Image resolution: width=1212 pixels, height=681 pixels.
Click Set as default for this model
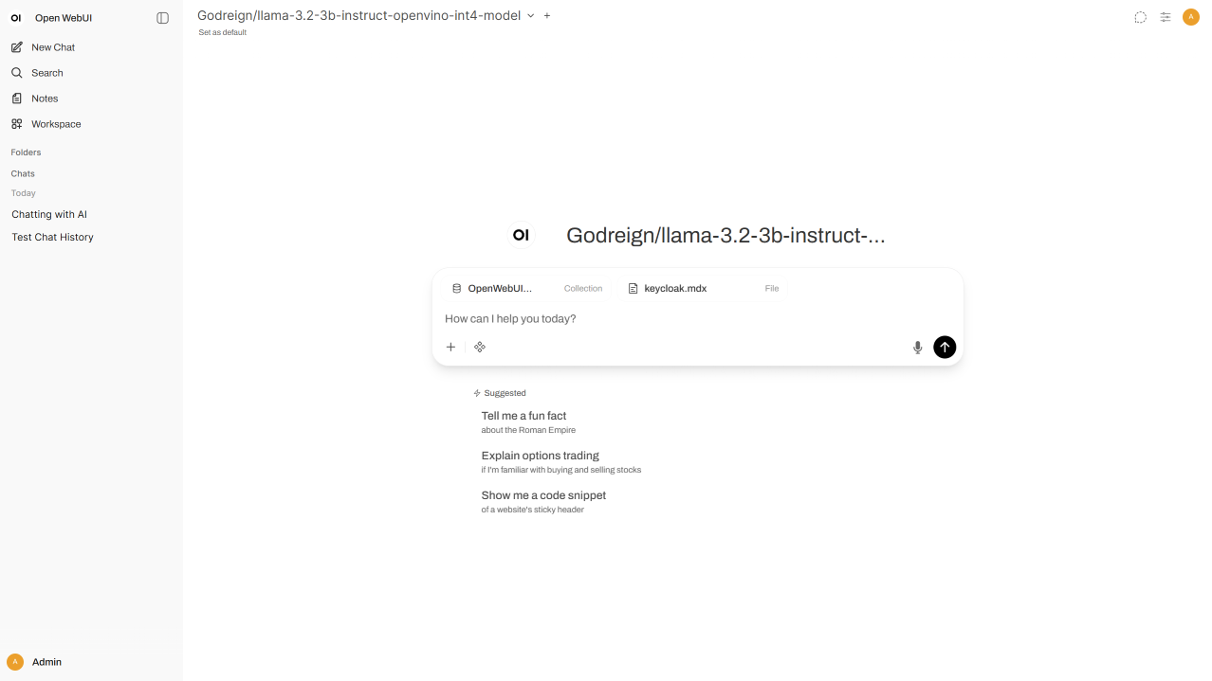click(222, 31)
